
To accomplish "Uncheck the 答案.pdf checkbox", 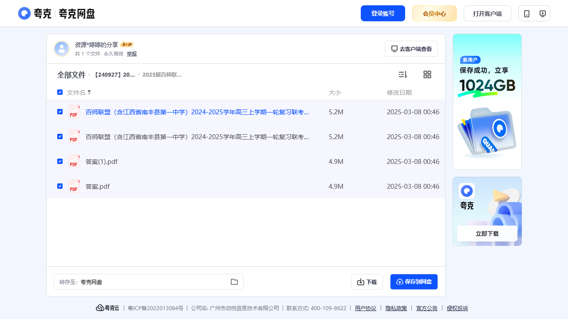I will point(60,186).
